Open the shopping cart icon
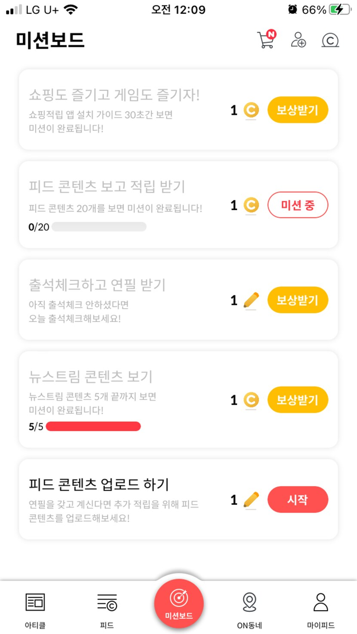 click(x=266, y=40)
